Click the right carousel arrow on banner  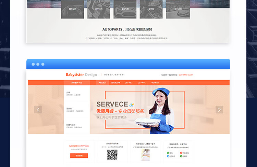[x=219, y=110]
